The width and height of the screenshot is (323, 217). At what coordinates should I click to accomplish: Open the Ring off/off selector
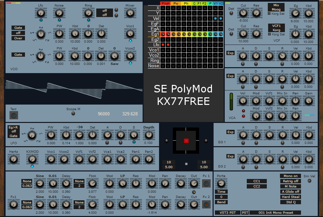(104, 13)
